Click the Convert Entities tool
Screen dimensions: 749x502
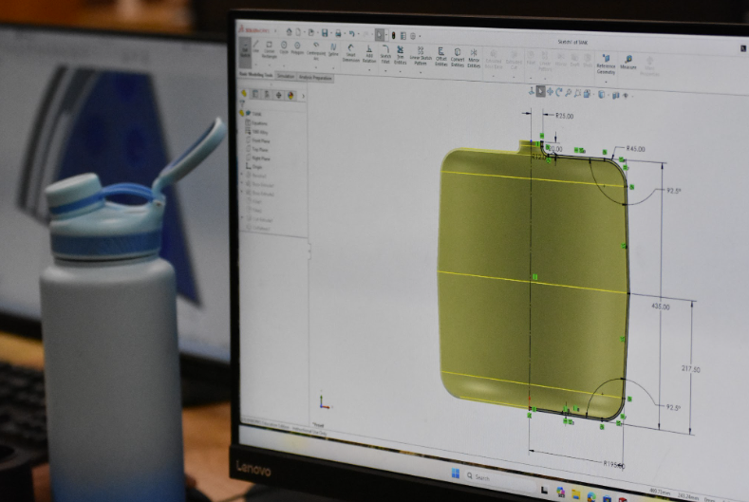(458, 57)
